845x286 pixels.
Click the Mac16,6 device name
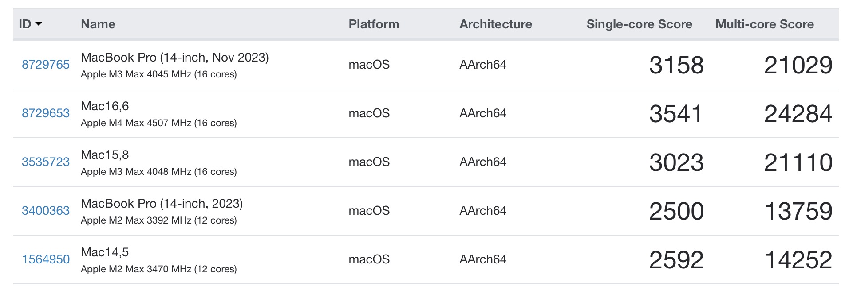click(105, 106)
